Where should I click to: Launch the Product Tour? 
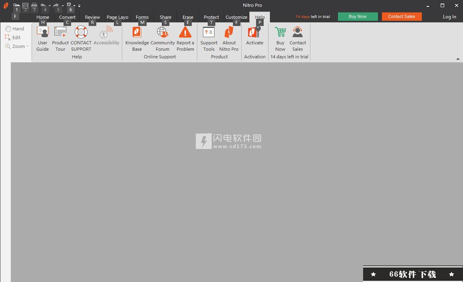click(x=60, y=39)
